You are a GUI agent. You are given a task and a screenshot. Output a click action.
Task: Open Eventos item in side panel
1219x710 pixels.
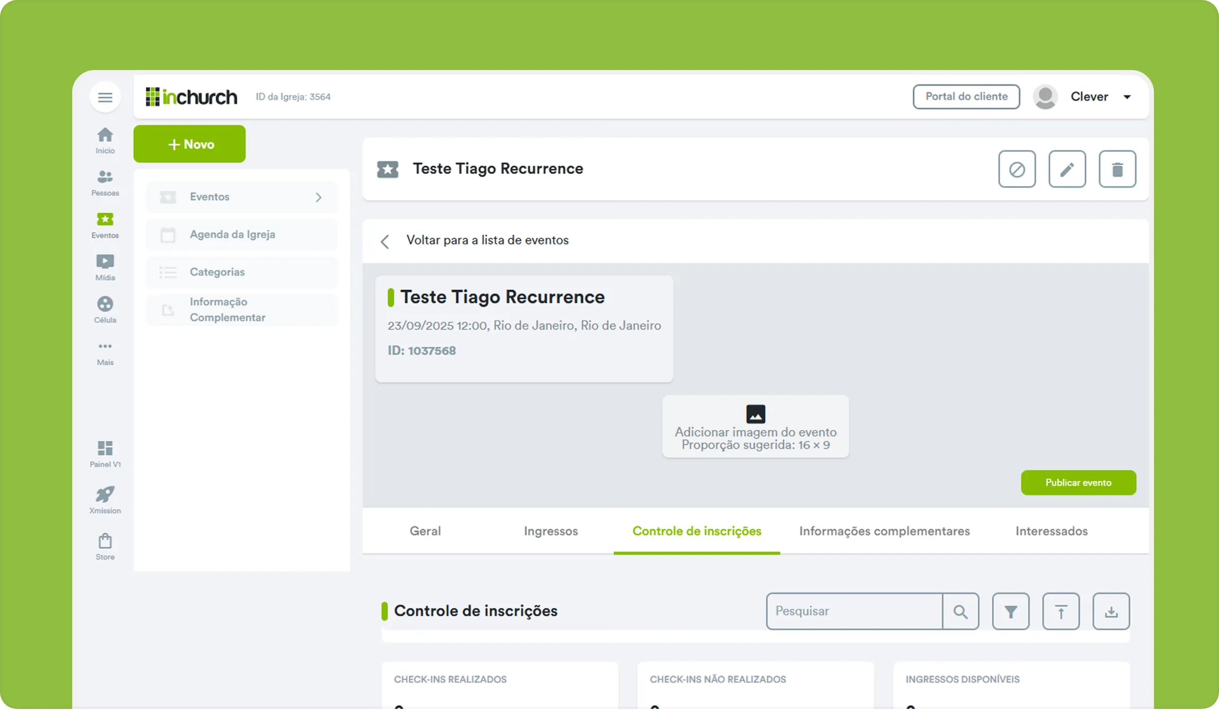click(x=242, y=197)
